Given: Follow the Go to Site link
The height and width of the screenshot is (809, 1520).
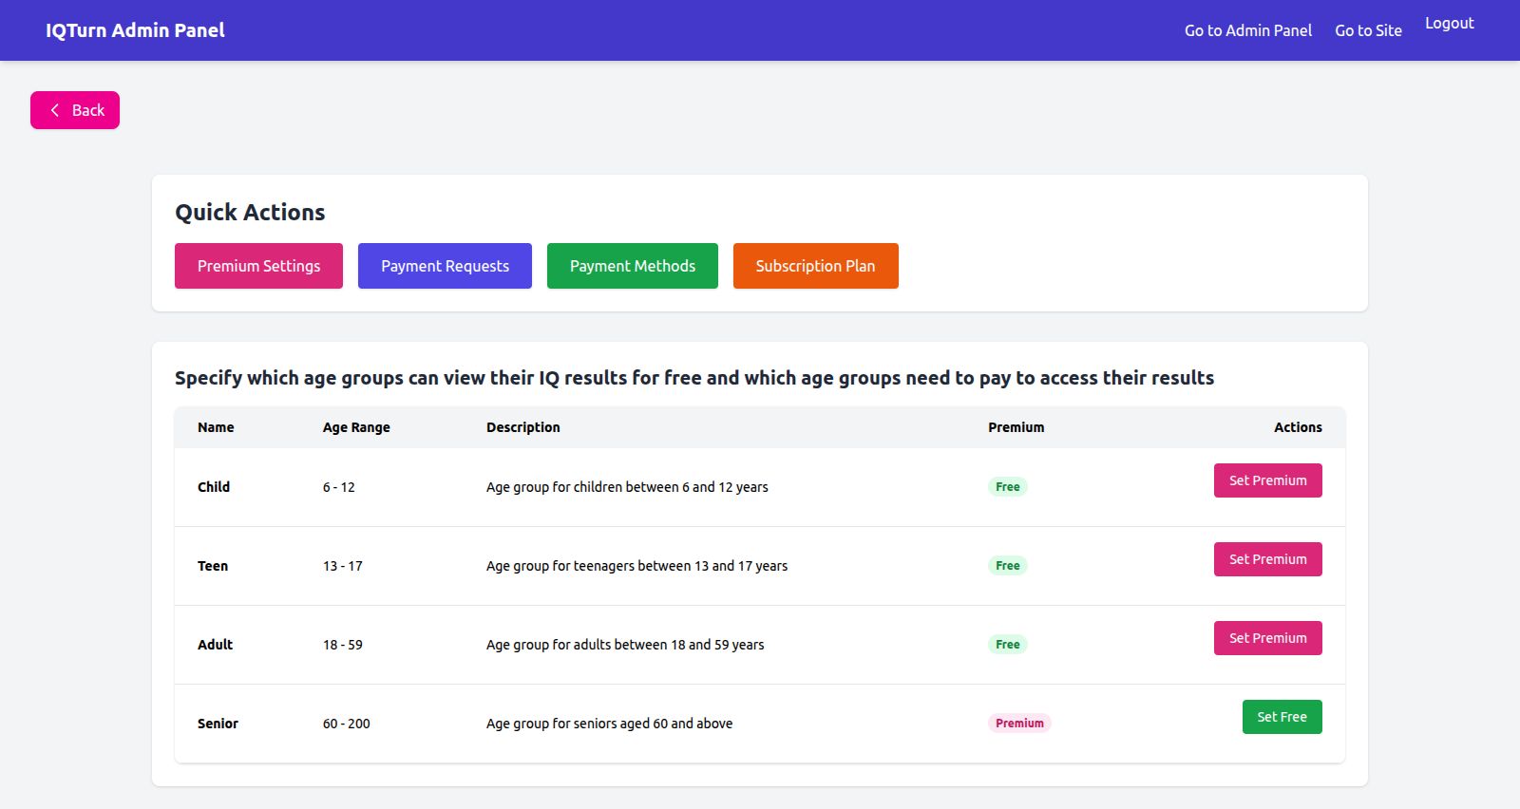Looking at the screenshot, I should point(1368,30).
